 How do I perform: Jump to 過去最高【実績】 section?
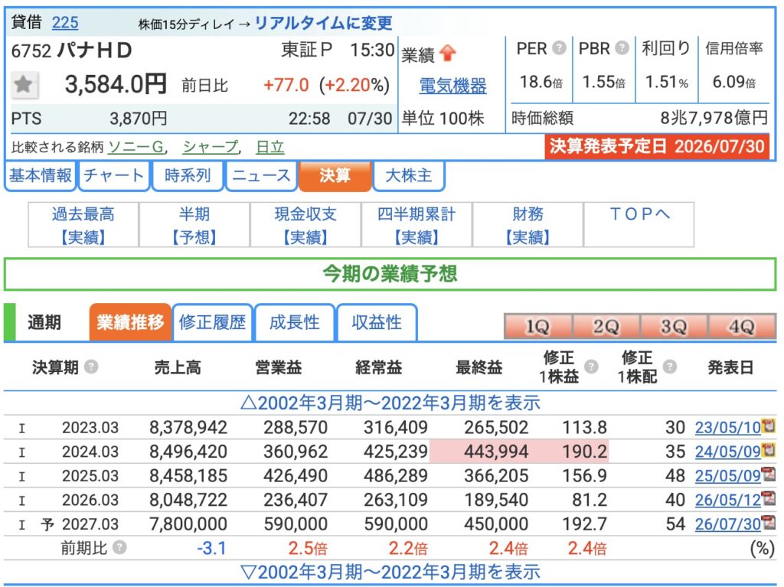[83, 225]
